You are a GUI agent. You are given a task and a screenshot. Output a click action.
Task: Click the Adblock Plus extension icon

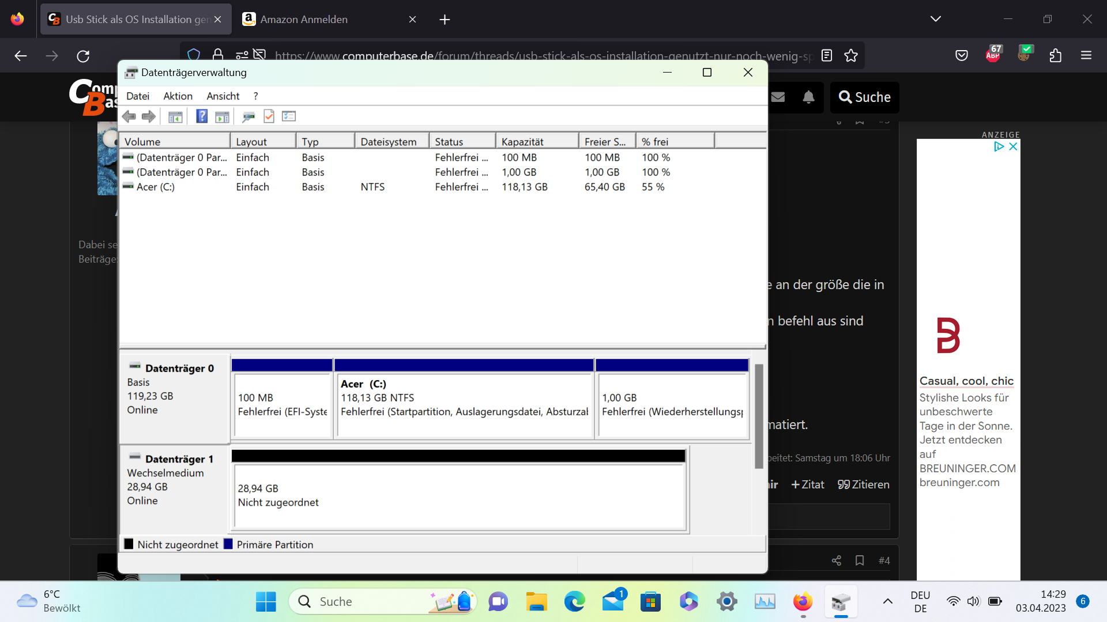[x=993, y=55]
